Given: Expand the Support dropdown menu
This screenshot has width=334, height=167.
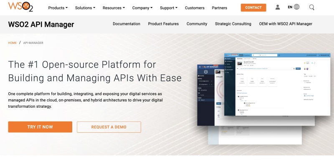Looking at the screenshot, I should click(169, 8).
